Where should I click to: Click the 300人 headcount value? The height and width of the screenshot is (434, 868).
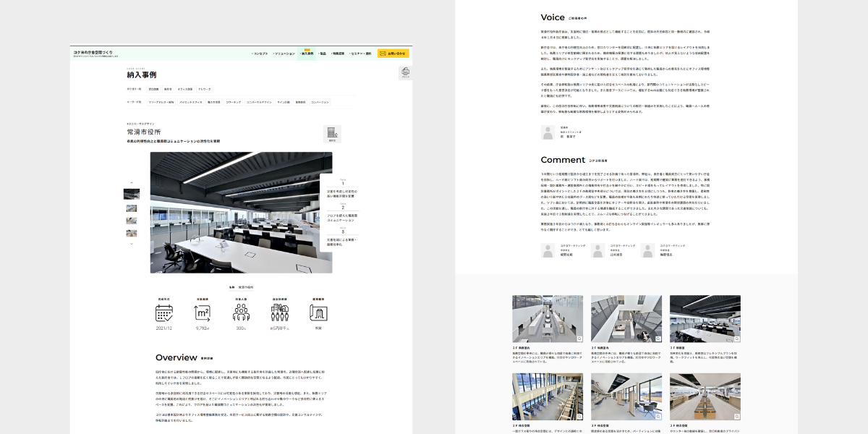[x=241, y=328]
